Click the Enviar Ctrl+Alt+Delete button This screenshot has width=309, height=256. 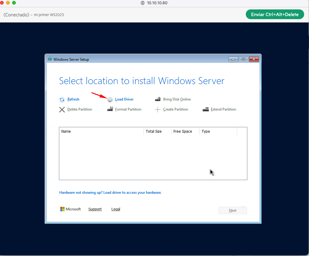pyautogui.click(x=275, y=14)
